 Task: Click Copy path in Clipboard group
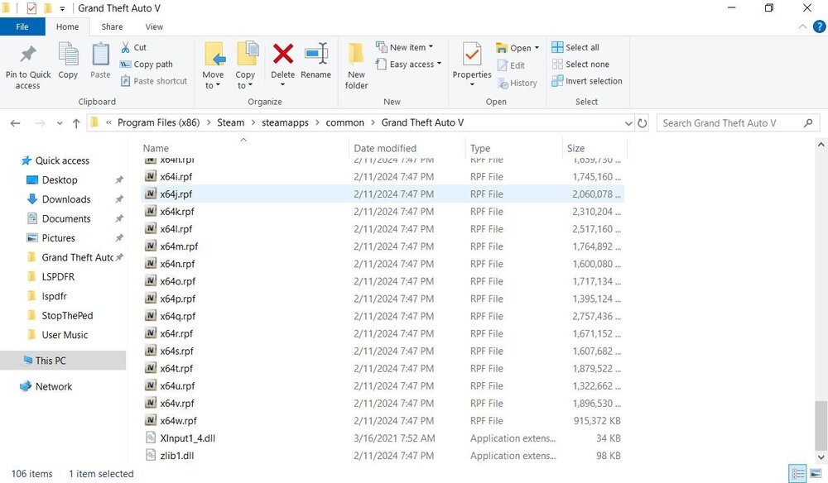tap(147, 65)
